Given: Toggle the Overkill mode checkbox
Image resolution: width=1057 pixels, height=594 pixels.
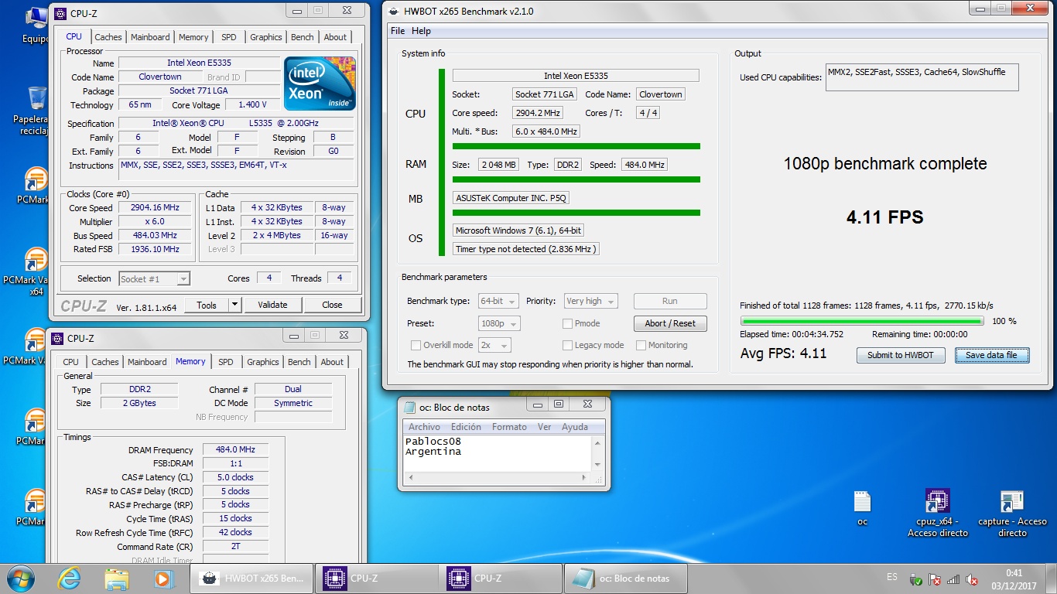Looking at the screenshot, I should (416, 345).
